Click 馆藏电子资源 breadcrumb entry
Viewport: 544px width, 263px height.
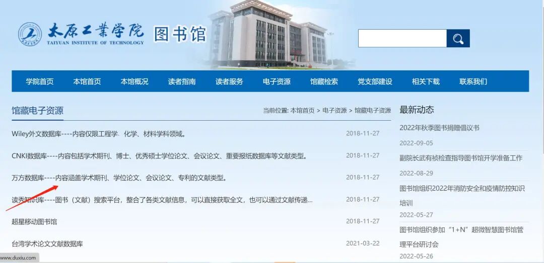[x=373, y=111]
